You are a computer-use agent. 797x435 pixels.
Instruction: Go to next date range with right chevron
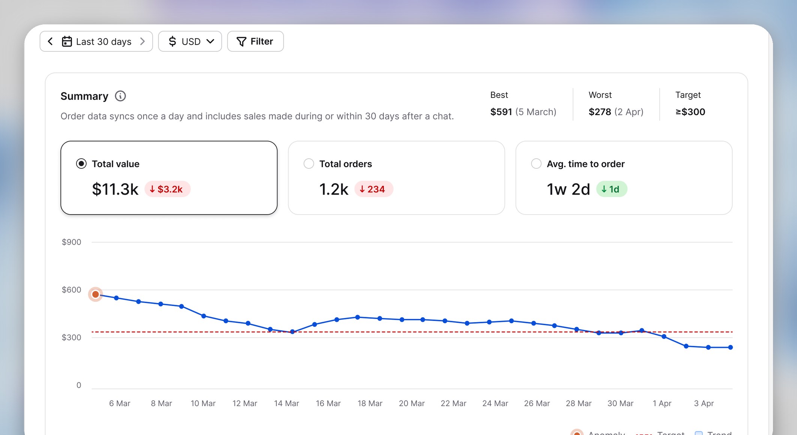click(143, 41)
